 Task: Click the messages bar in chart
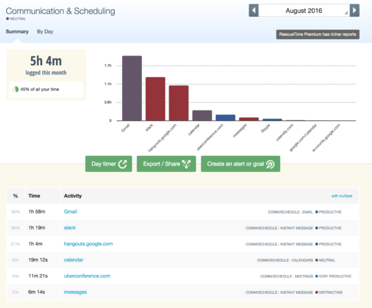[x=249, y=119]
